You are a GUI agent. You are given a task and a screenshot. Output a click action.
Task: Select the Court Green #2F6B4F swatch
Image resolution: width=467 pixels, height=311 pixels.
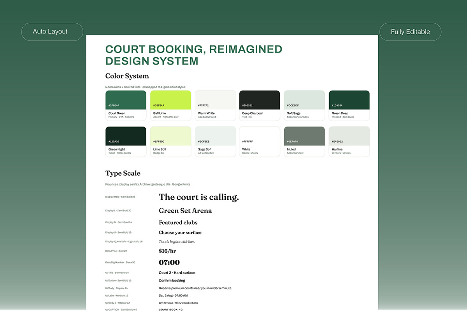[126, 105]
